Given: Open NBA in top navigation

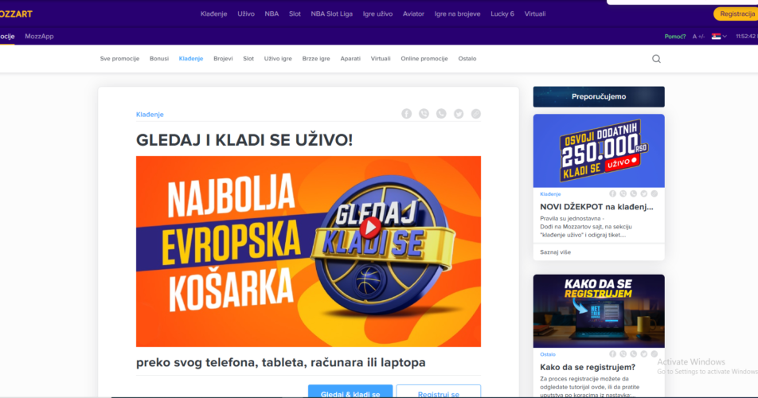Looking at the screenshot, I should point(272,14).
